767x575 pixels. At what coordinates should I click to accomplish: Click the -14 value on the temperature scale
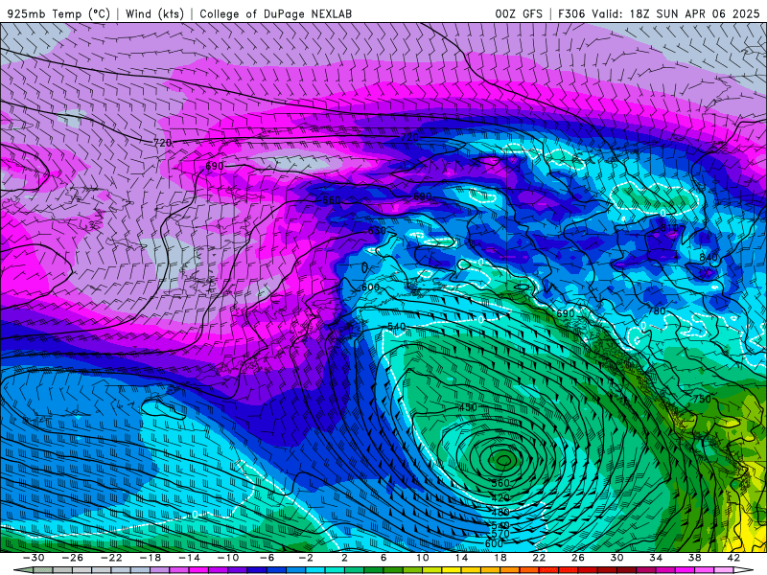click(189, 558)
